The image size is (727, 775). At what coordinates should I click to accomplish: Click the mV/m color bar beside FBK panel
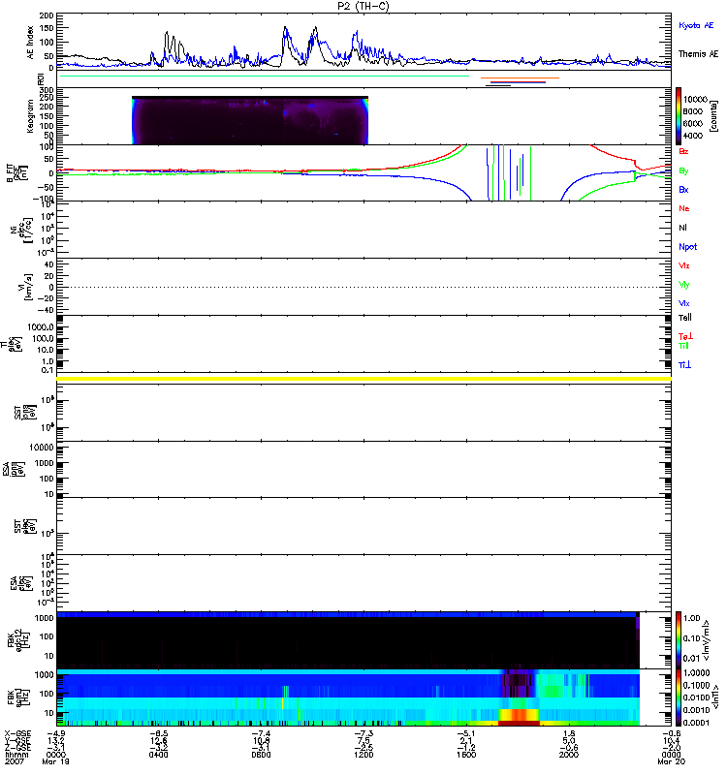(679, 640)
